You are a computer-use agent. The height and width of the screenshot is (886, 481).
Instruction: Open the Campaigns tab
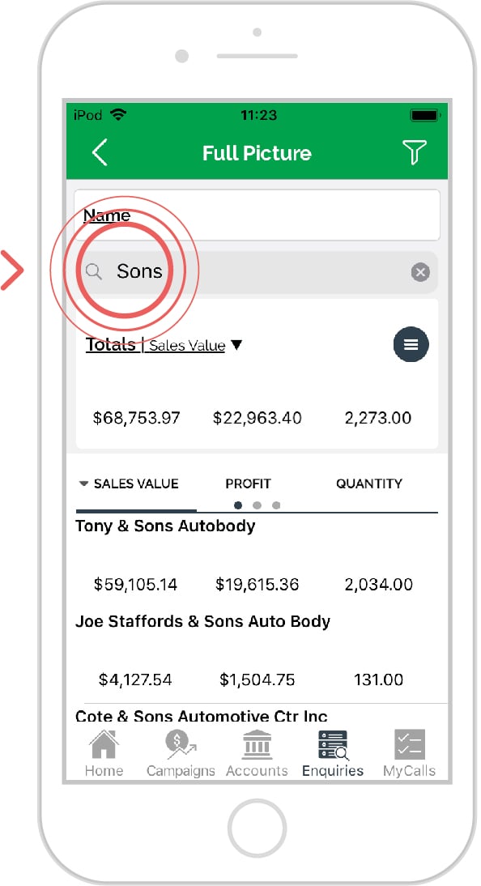click(181, 753)
